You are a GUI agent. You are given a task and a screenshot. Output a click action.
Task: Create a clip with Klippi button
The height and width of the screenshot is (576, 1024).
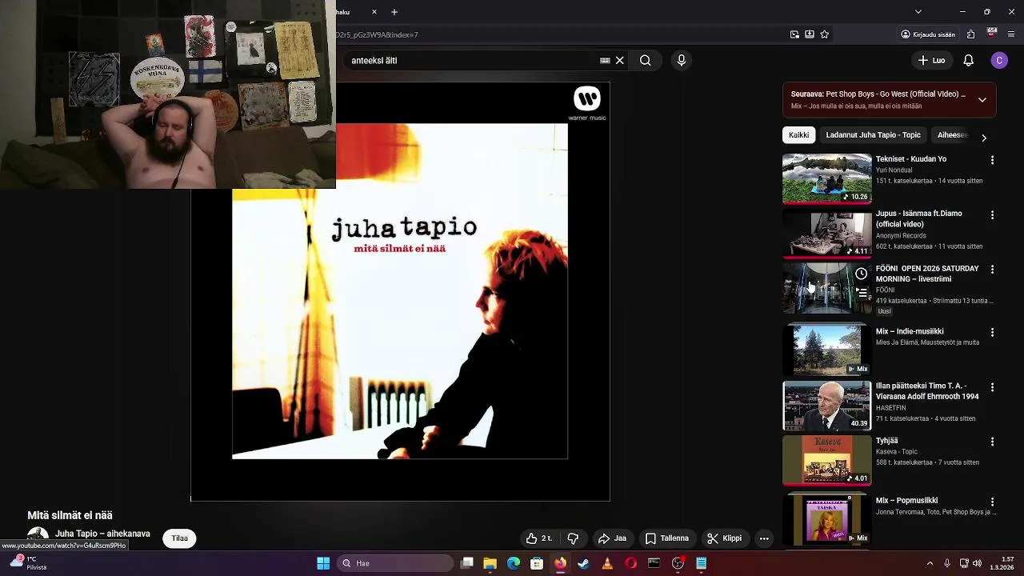coord(724,538)
